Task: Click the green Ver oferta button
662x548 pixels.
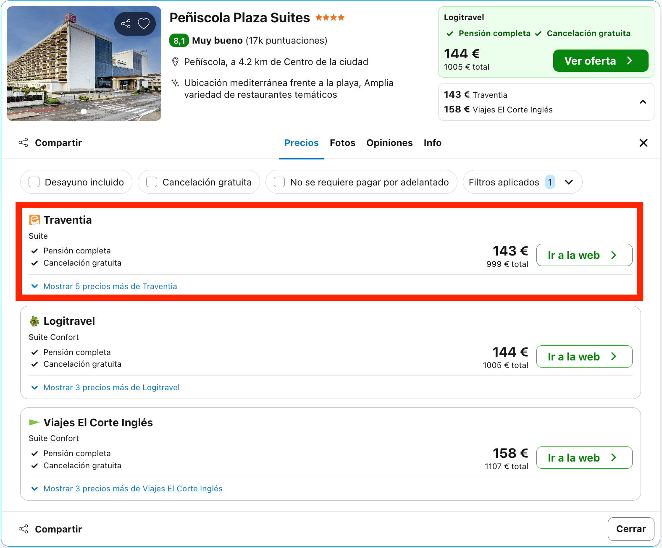Action: pos(601,61)
